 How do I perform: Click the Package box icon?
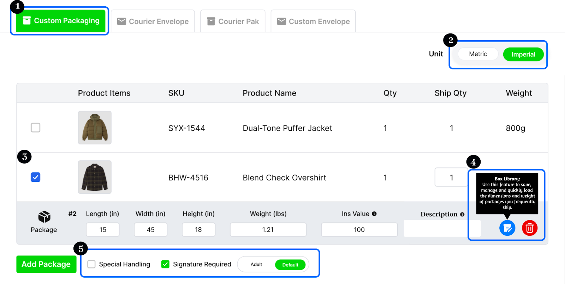44,217
